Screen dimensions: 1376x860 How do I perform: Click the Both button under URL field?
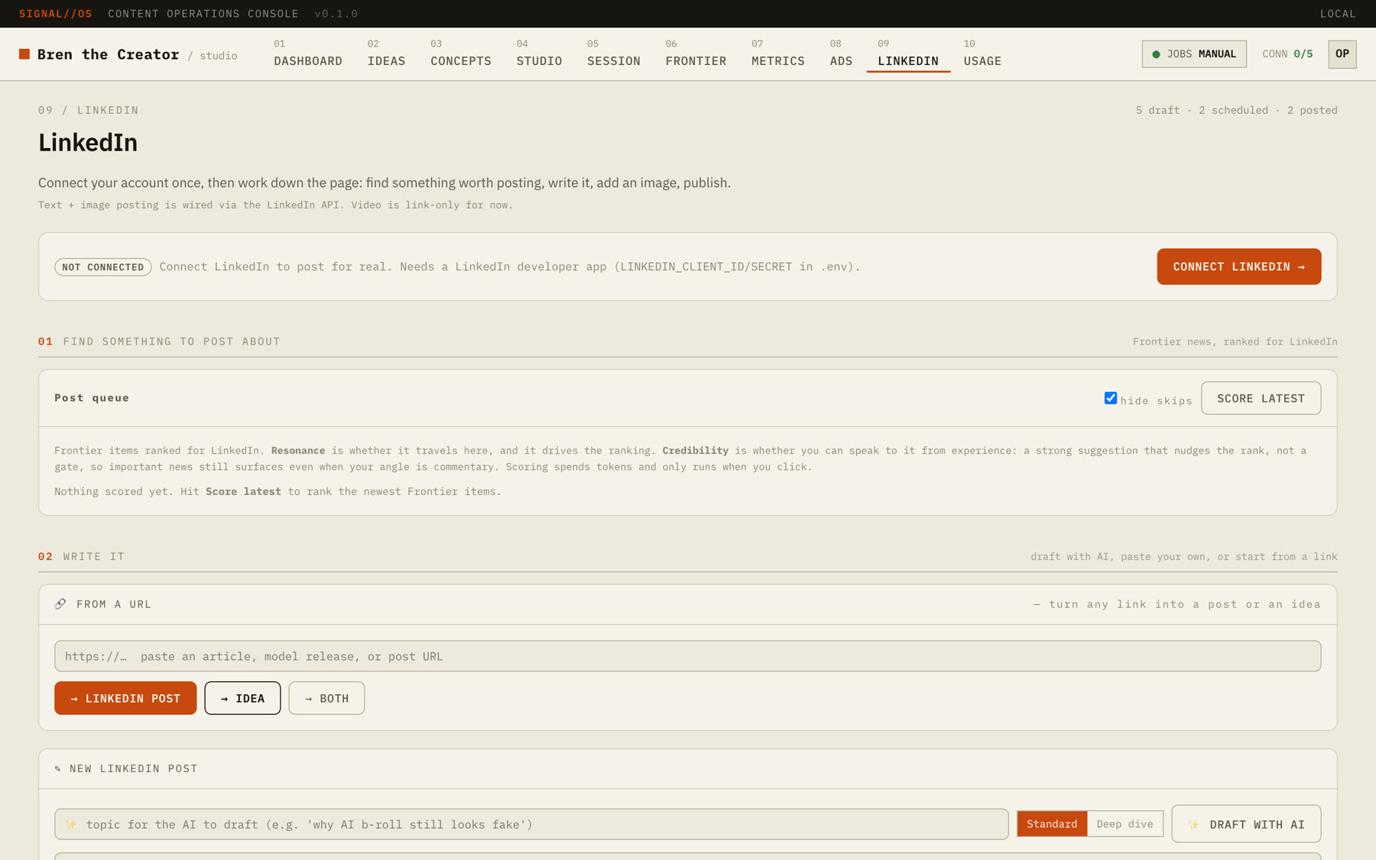tap(326, 698)
